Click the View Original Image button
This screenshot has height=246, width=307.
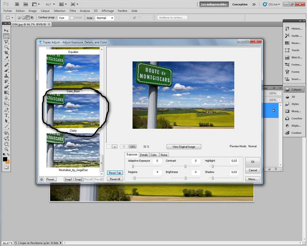tap(184, 146)
